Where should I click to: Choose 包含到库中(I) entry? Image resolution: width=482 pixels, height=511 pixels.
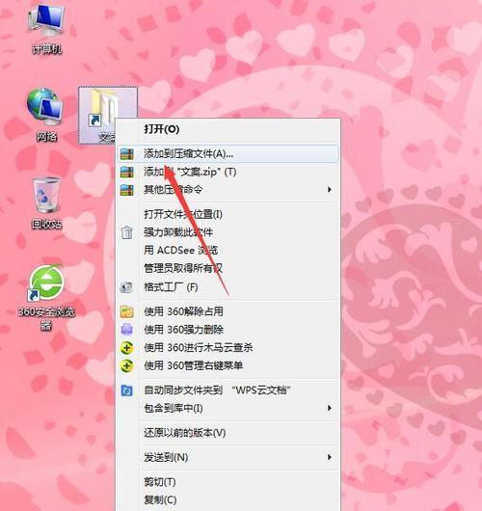pyautogui.click(x=228, y=408)
